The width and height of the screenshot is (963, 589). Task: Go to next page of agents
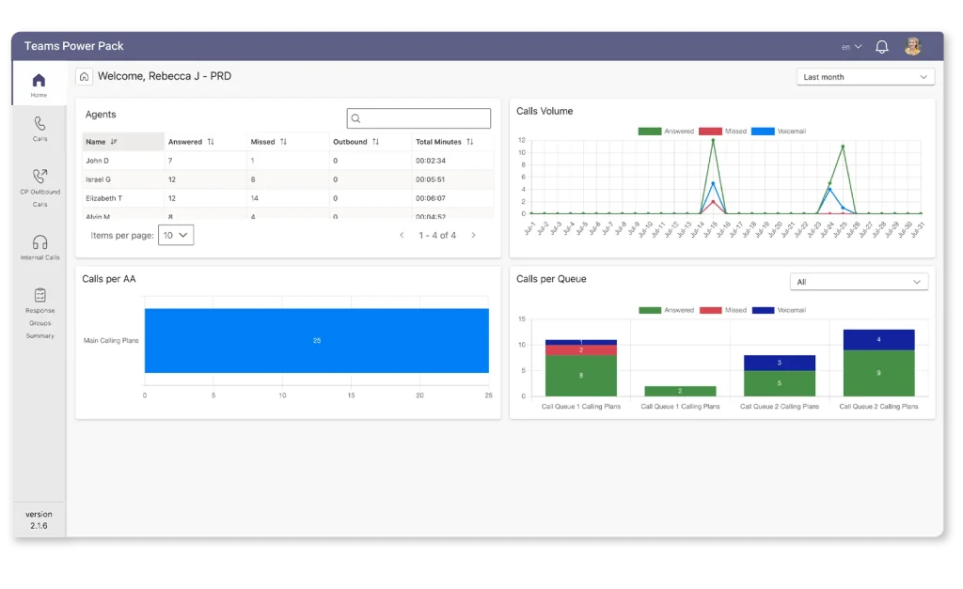coord(474,235)
